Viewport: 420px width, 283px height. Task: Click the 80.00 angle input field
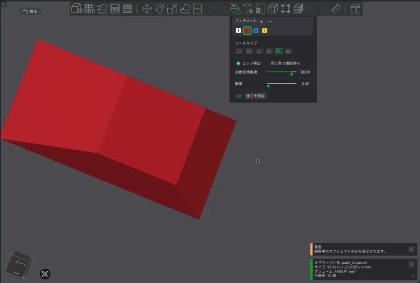[x=305, y=72]
